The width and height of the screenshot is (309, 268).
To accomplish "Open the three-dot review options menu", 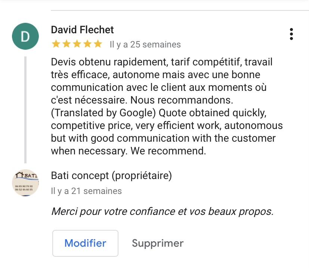I will click(x=291, y=34).
